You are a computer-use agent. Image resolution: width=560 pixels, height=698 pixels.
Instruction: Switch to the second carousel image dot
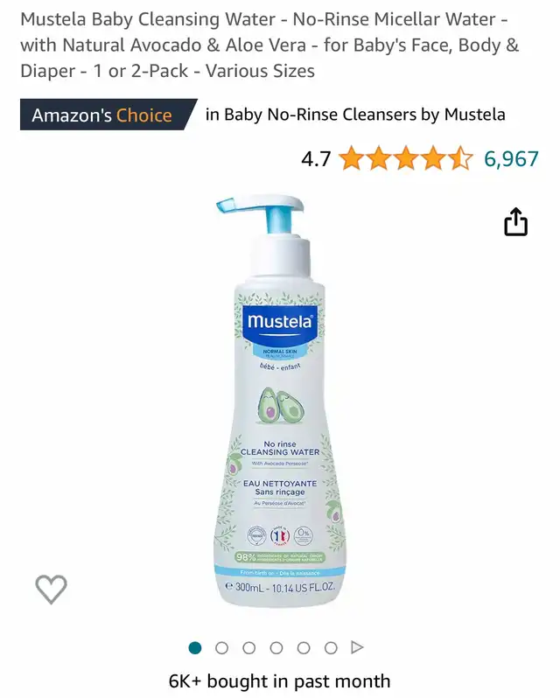tap(221, 647)
